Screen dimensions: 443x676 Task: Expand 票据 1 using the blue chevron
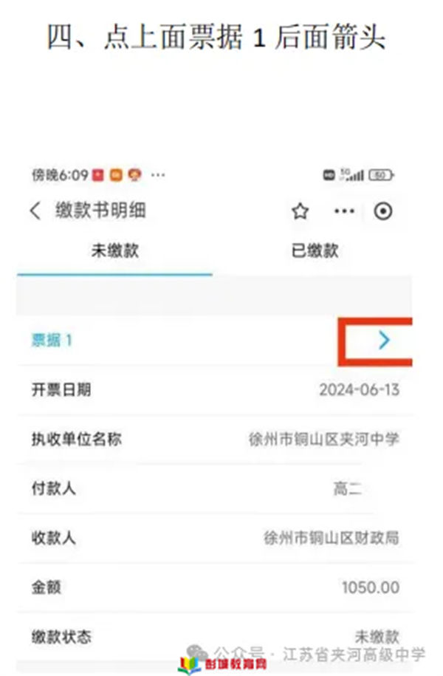(x=384, y=341)
